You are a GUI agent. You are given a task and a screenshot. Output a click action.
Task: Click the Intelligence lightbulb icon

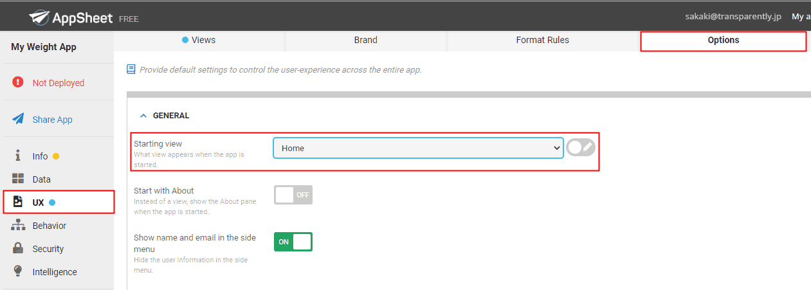coord(18,271)
